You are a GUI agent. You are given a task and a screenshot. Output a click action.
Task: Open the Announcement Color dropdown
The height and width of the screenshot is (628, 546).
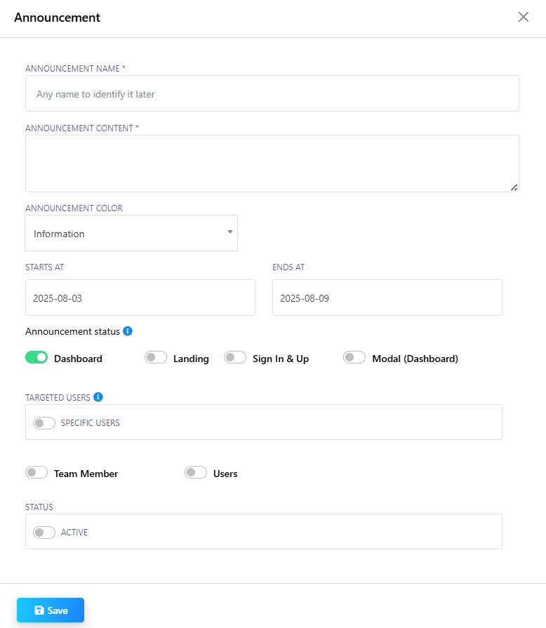click(131, 234)
